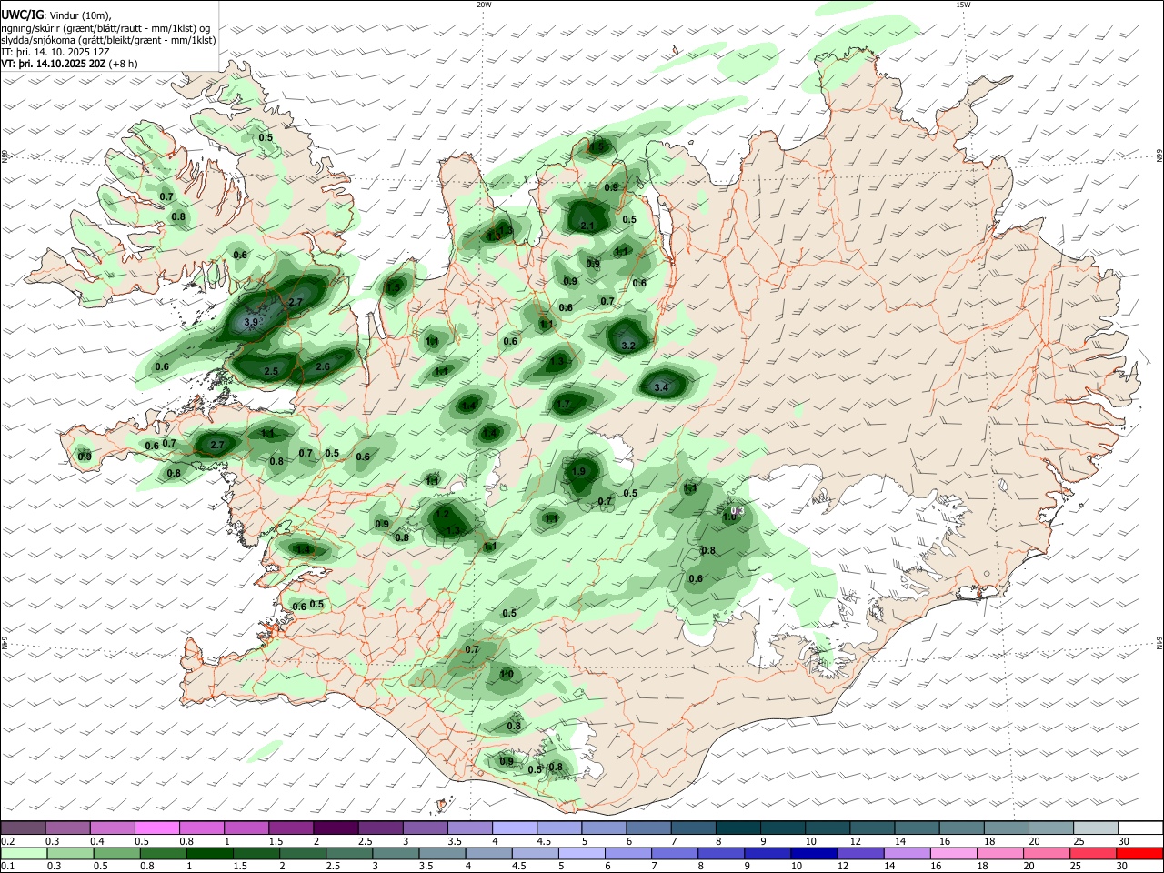The image size is (1164, 873).
Task: Click the 3.2 precipitation value on the map
Action: pyautogui.click(x=627, y=346)
